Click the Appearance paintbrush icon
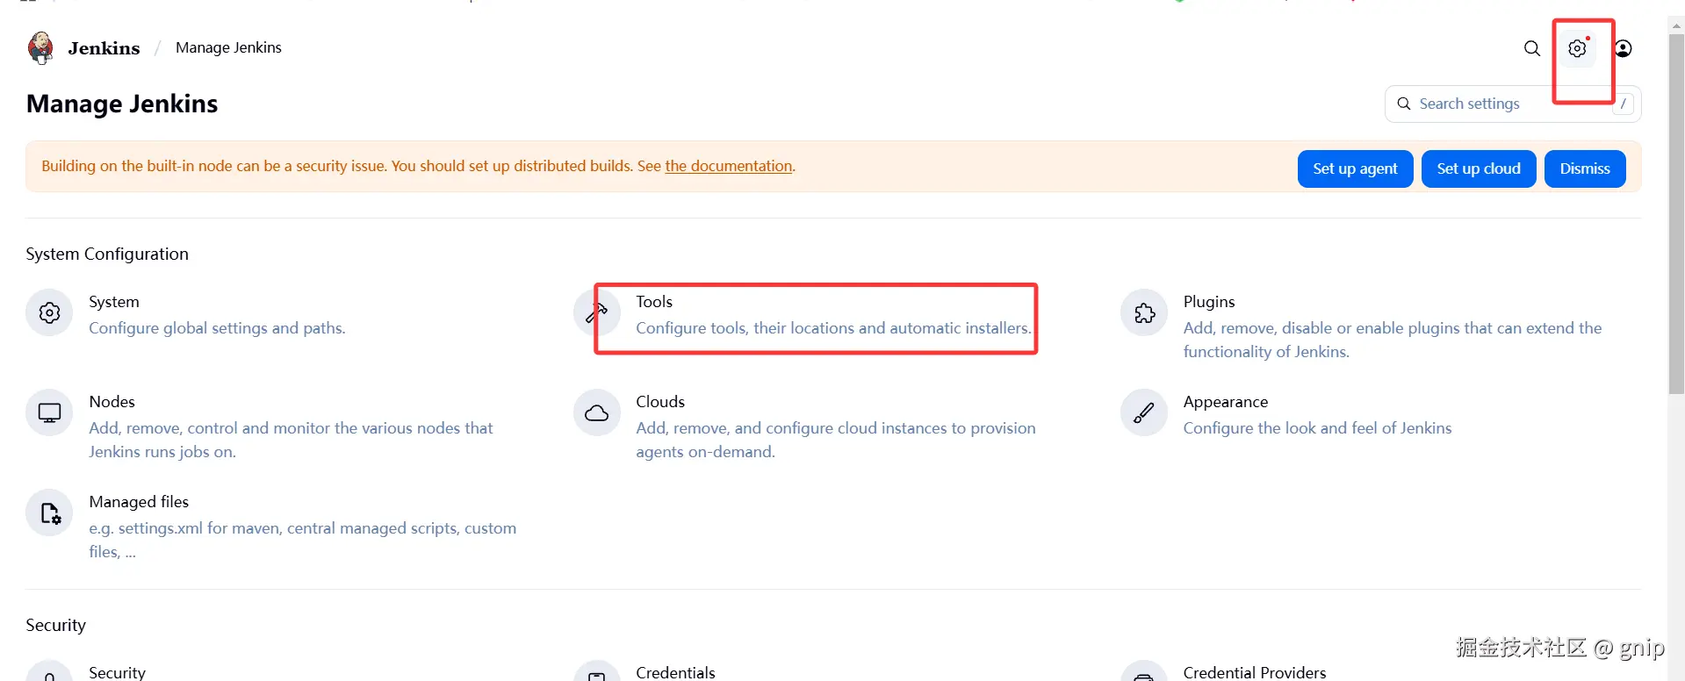This screenshot has width=1685, height=681. tap(1144, 412)
